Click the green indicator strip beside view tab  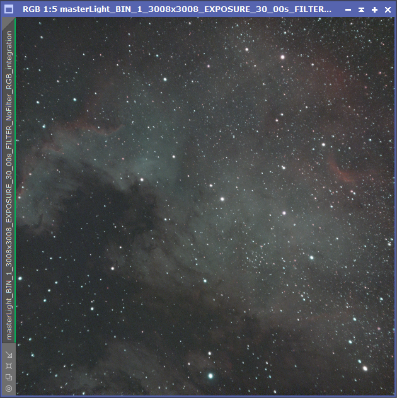15,180
